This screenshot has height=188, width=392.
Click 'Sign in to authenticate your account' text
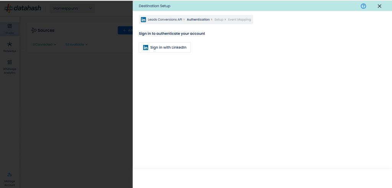[172, 34]
